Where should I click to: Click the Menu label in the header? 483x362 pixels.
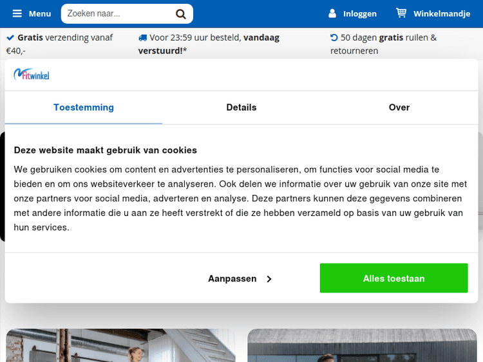[x=40, y=14]
